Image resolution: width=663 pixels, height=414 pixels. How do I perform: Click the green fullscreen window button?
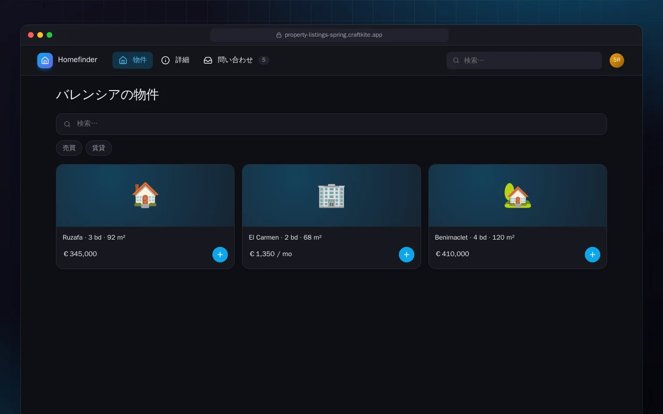tap(50, 35)
